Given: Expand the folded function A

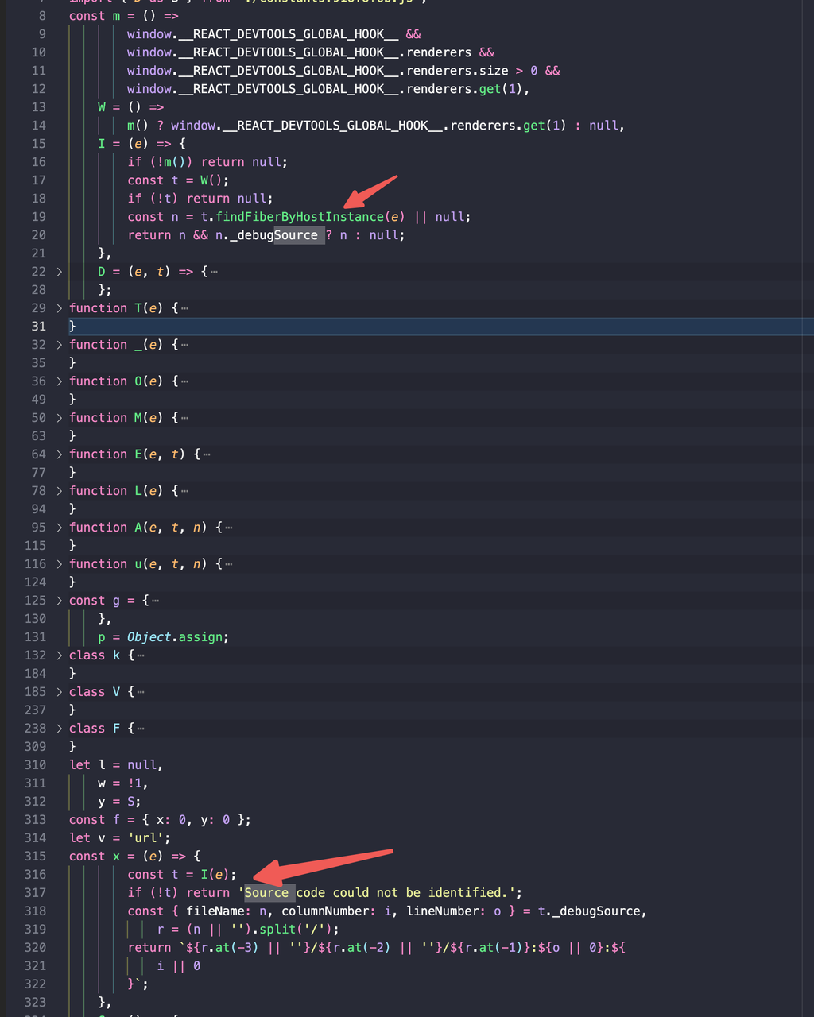Looking at the screenshot, I should point(60,527).
